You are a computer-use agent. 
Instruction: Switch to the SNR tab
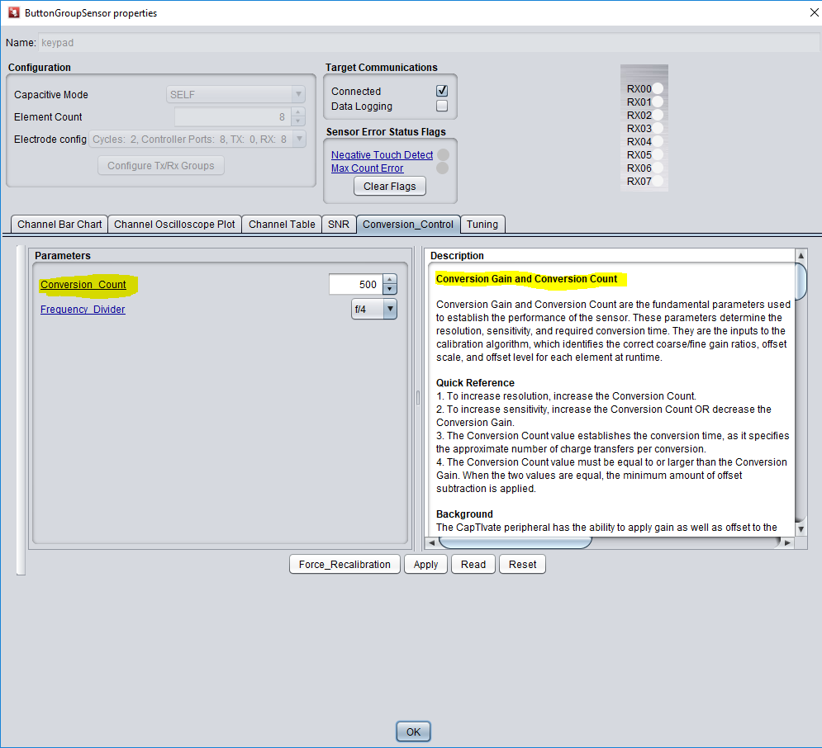[339, 225]
